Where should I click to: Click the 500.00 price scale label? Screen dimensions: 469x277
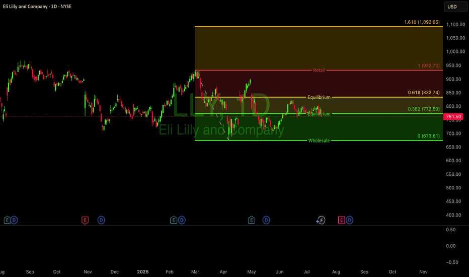453,188
